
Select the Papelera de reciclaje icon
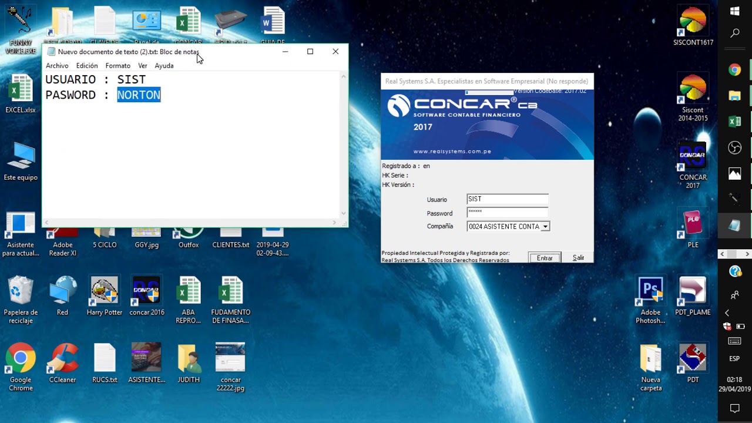(21, 300)
